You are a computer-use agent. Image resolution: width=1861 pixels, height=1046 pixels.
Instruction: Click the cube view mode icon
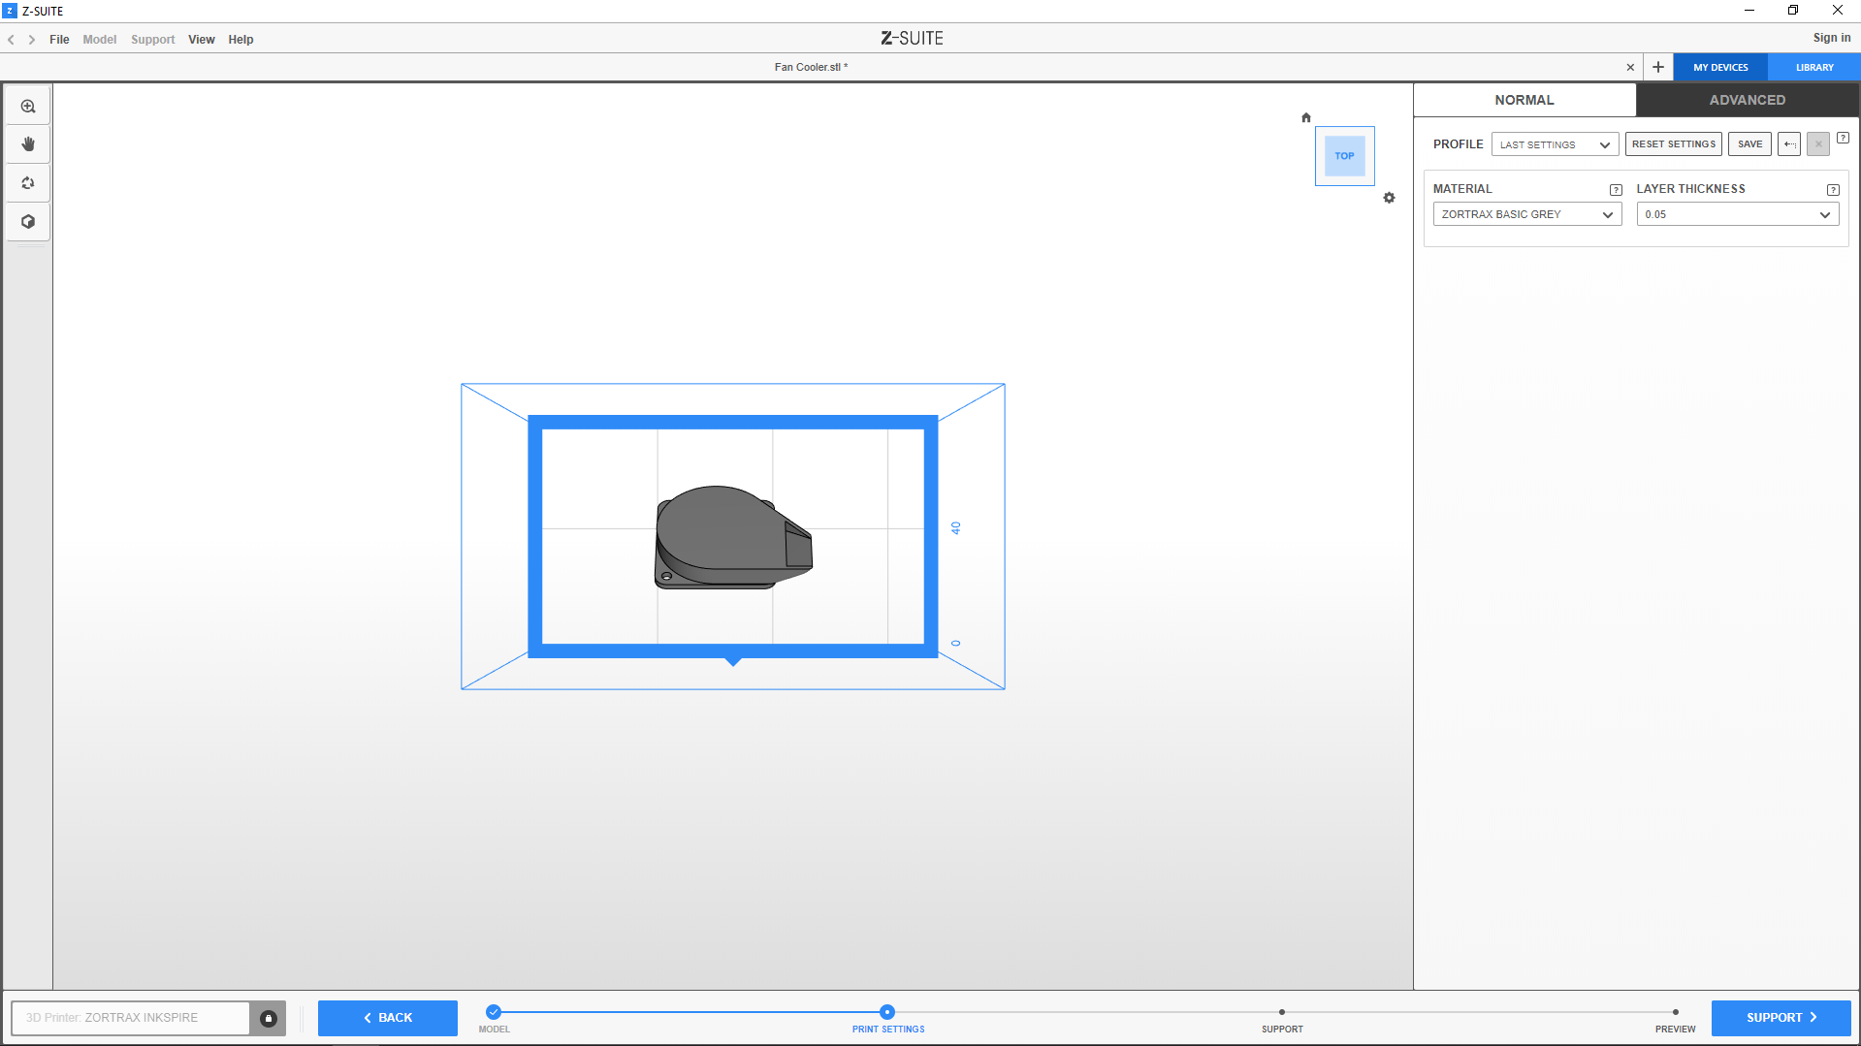pyautogui.click(x=28, y=222)
